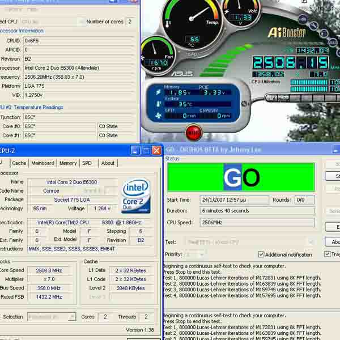The width and height of the screenshot is (340, 340).
Task: Click the About button in Orthos
Action: (x=333, y=241)
